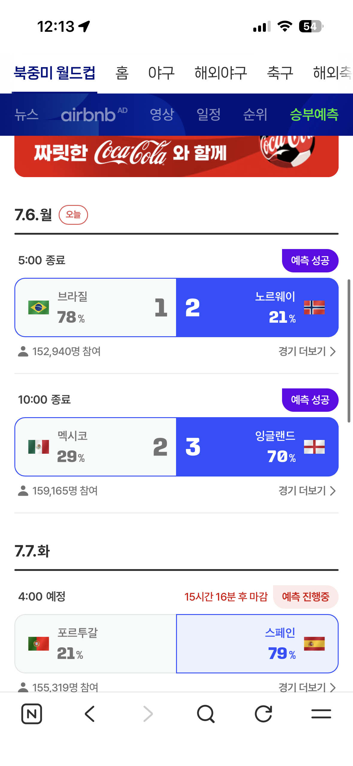Open the 야구 top menu

tap(161, 73)
